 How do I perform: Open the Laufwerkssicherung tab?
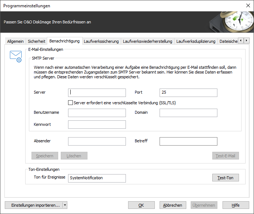pos(101,41)
